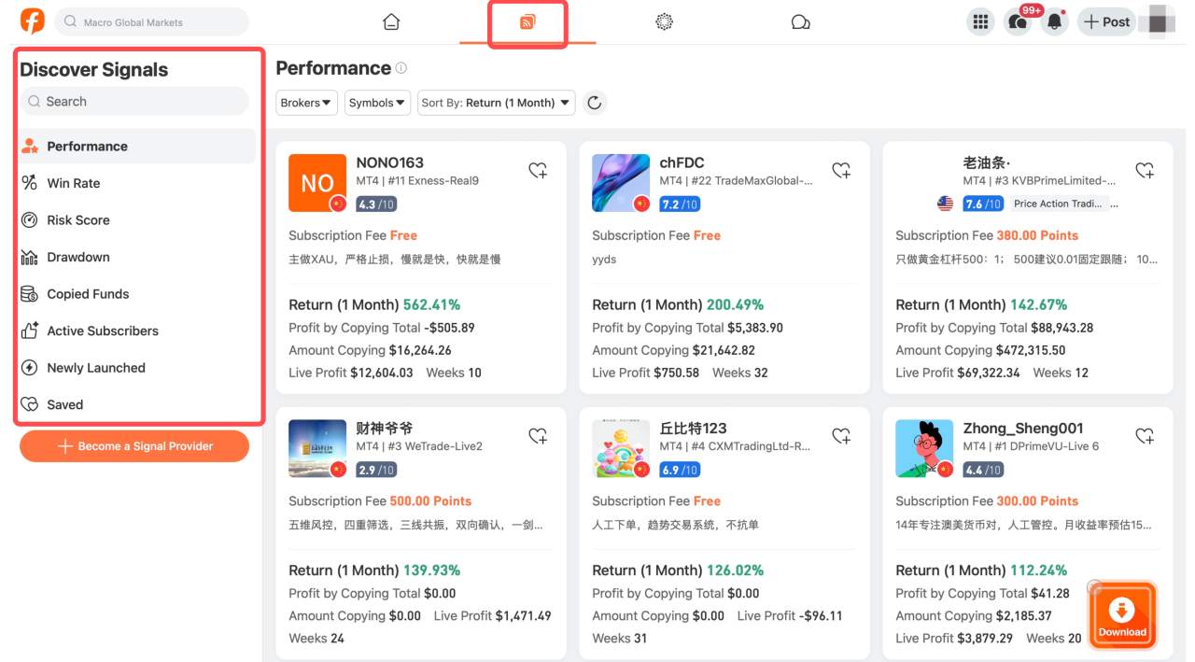Screen dimensions: 1195x662
Task: Click the Risk Score gauge icon
Action: click(30, 220)
